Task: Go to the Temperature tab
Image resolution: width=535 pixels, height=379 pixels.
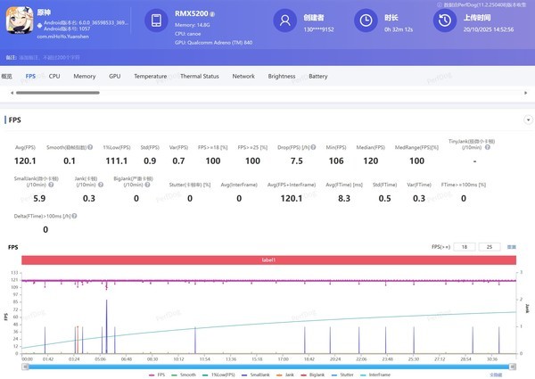Action: pos(150,77)
